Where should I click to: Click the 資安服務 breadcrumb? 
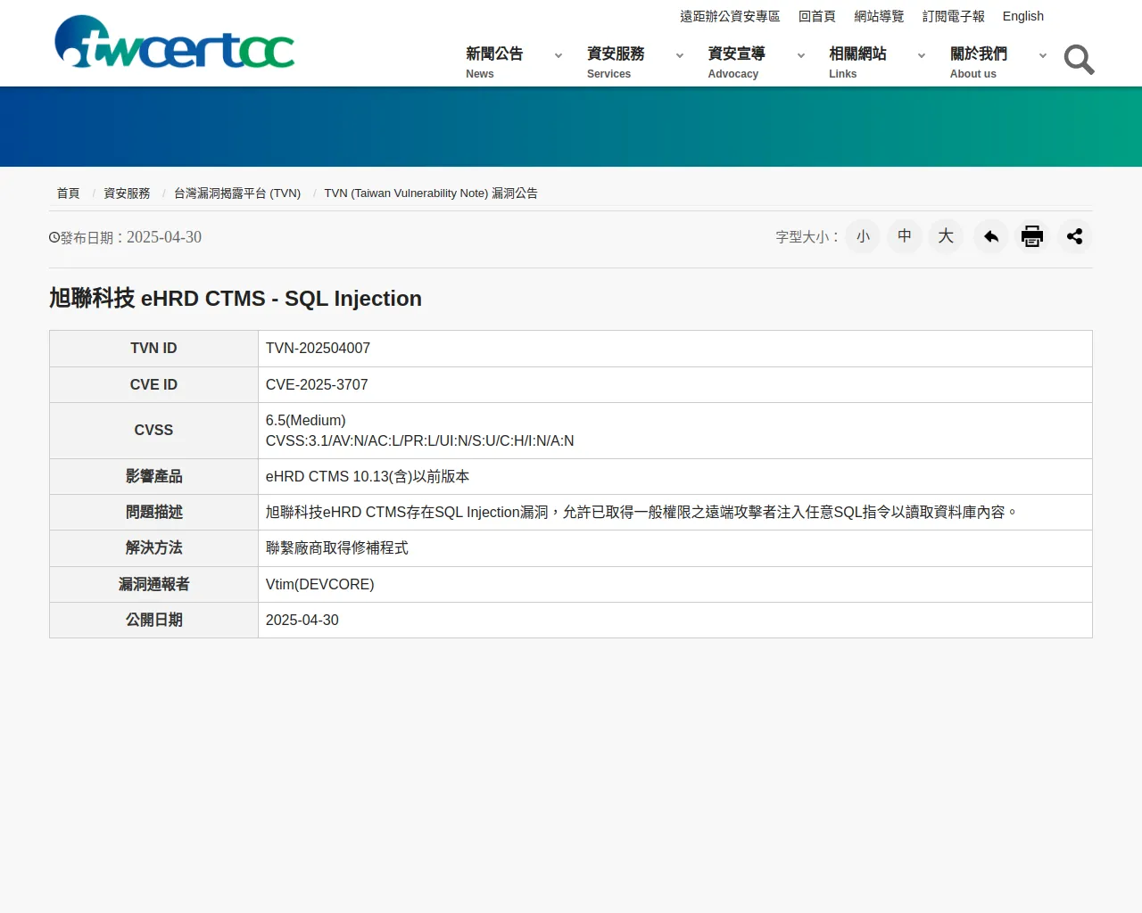click(127, 193)
